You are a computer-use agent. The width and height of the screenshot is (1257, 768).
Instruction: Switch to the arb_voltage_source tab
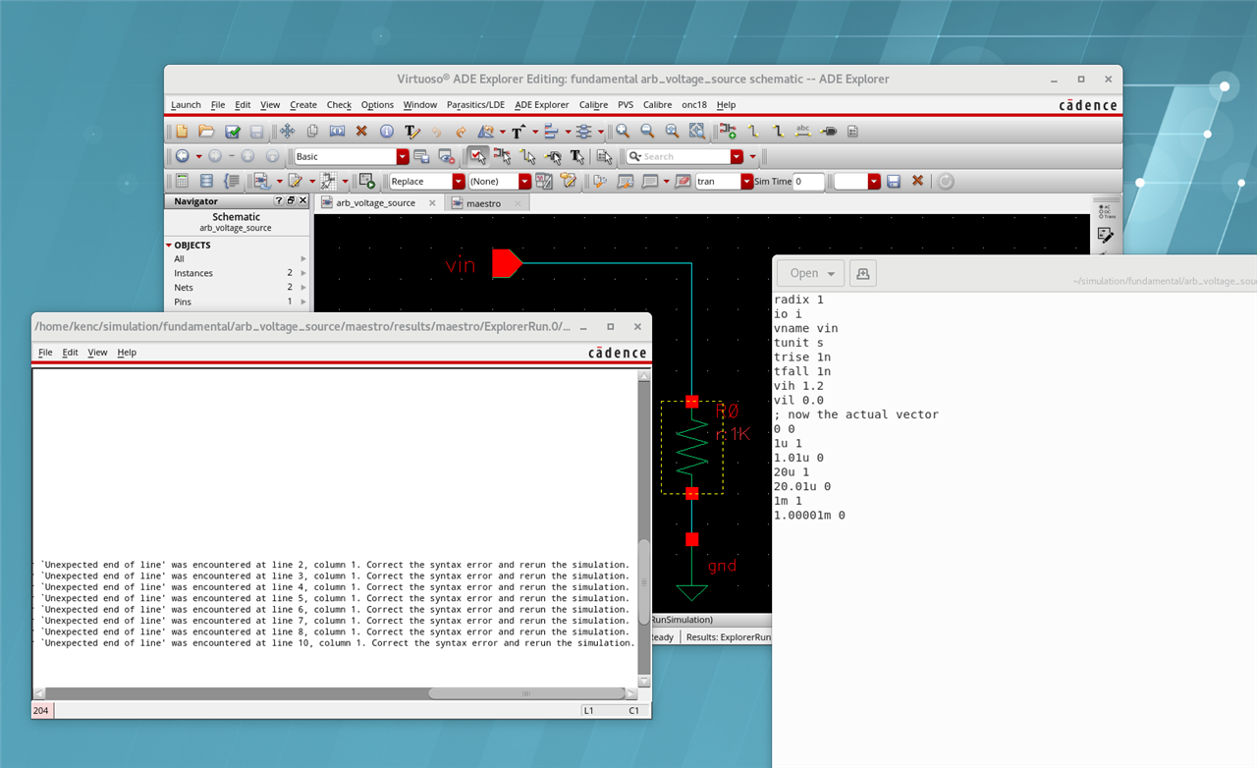pyautogui.click(x=375, y=203)
